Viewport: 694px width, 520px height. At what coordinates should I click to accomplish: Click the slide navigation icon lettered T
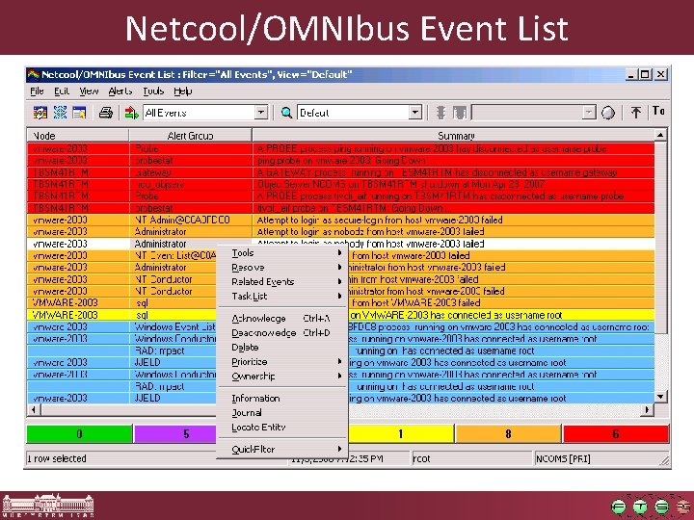click(640, 507)
